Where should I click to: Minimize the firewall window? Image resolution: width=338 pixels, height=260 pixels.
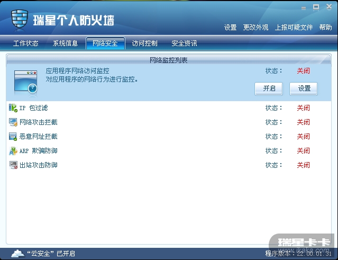pos(304,8)
